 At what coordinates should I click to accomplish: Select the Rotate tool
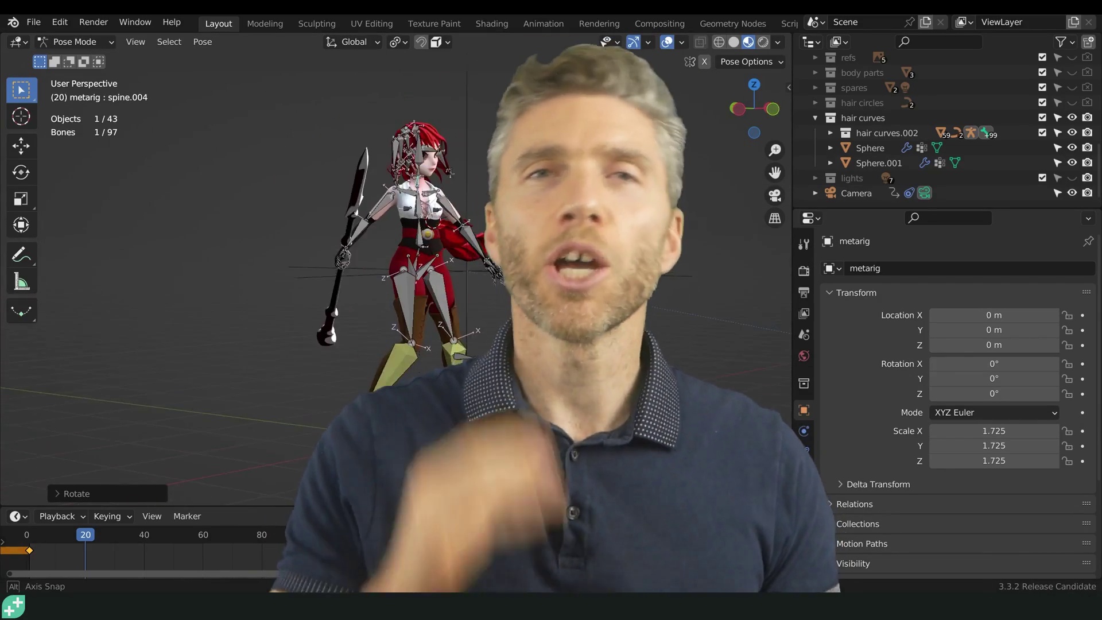[x=21, y=172]
